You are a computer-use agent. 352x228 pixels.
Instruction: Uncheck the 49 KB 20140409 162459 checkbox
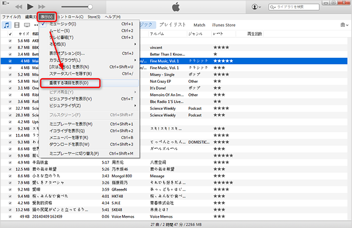10,217
